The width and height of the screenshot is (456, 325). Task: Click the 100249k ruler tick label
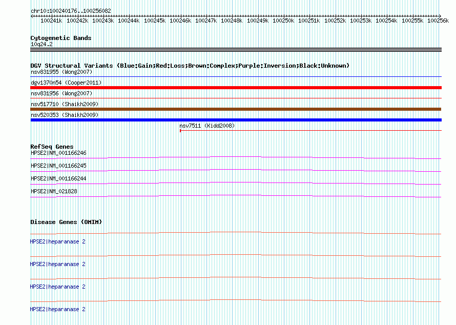(x=258, y=21)
